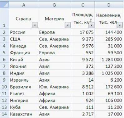Select the cell Куба
The image size is (124, 118).
(x=24, y=107)
